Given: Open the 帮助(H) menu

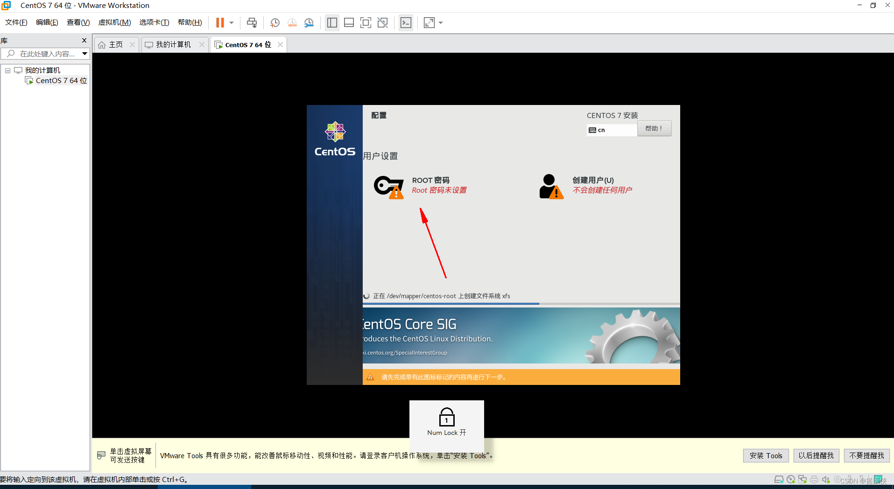Looking at the screenshot, I should click(190, 22).
